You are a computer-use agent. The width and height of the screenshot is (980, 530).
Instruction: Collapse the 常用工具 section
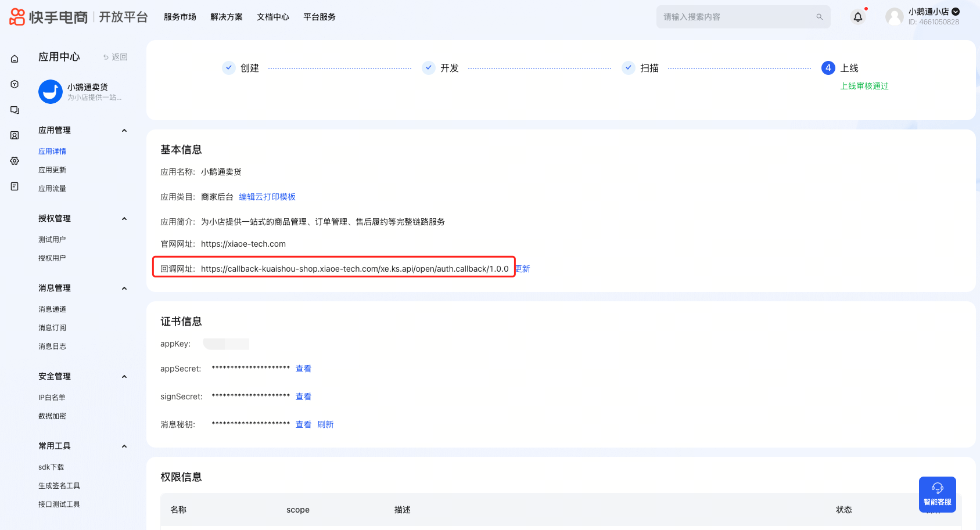pyautogui.click(x=124, y=446)
